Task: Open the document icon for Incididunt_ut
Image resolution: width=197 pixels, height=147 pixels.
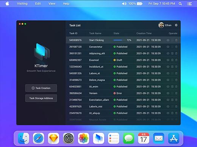Action: tap(172, 67)
